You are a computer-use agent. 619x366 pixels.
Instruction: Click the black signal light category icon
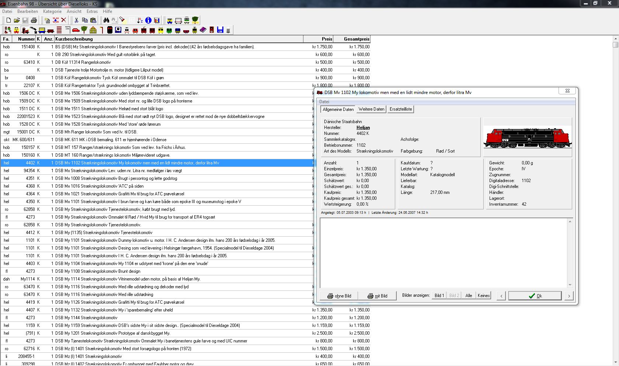pyautogui.click(x=109, y=30)
